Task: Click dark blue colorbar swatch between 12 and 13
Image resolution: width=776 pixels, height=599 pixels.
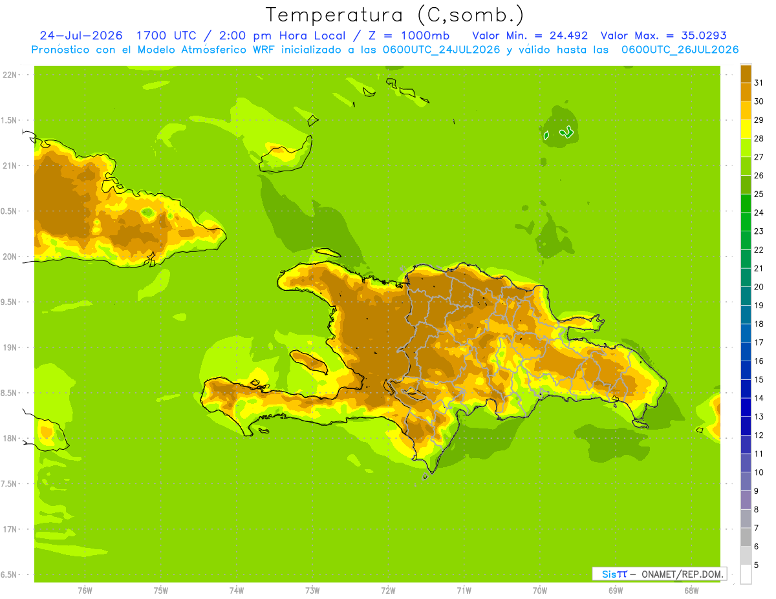Action: (746, 426)
